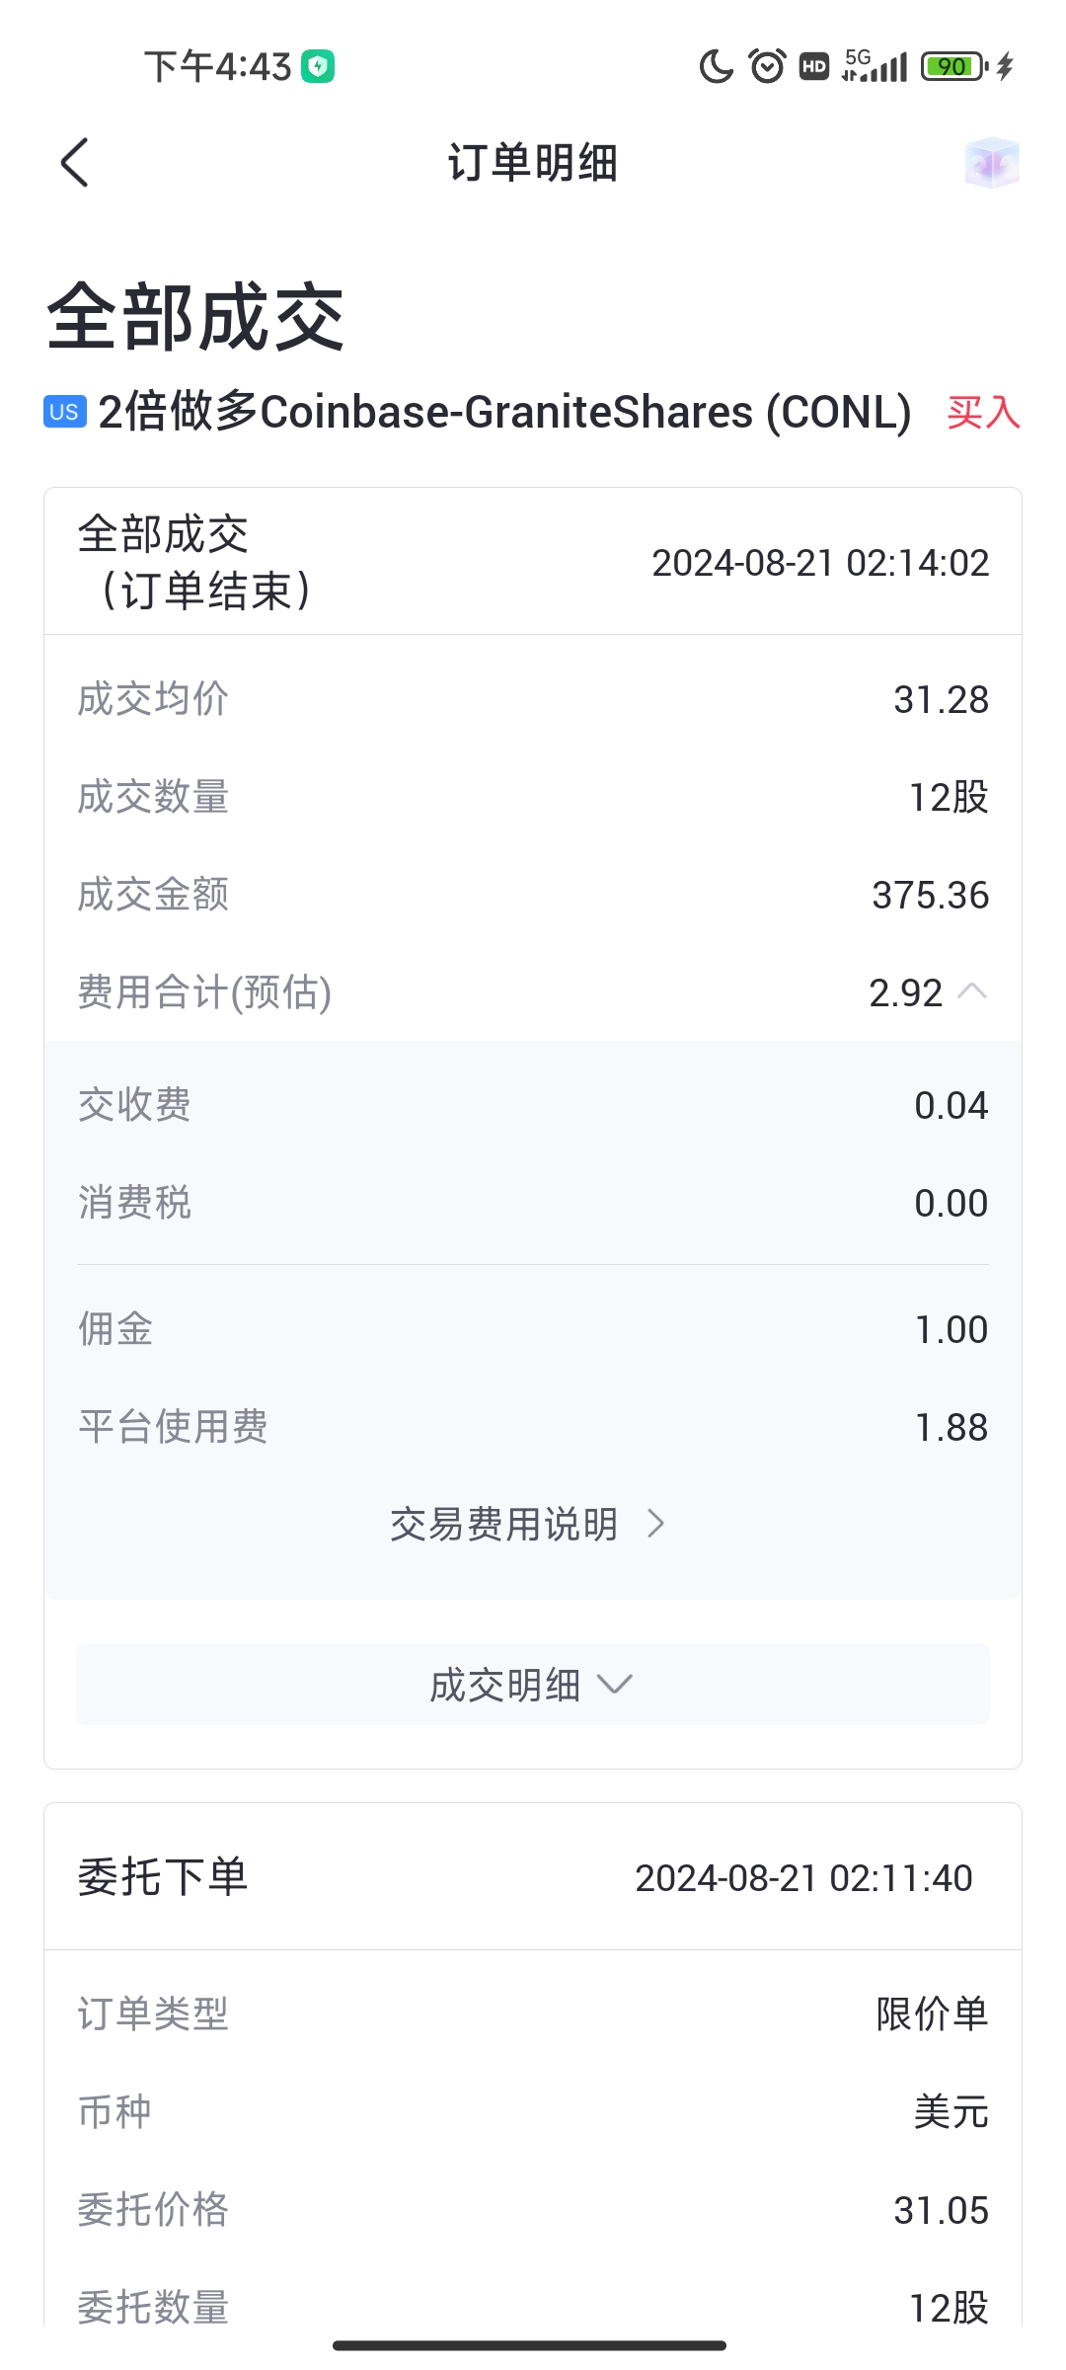Tap the battery indicator icon
The width and height of the screenshot is (1066, 2370).
pos(953,67)
